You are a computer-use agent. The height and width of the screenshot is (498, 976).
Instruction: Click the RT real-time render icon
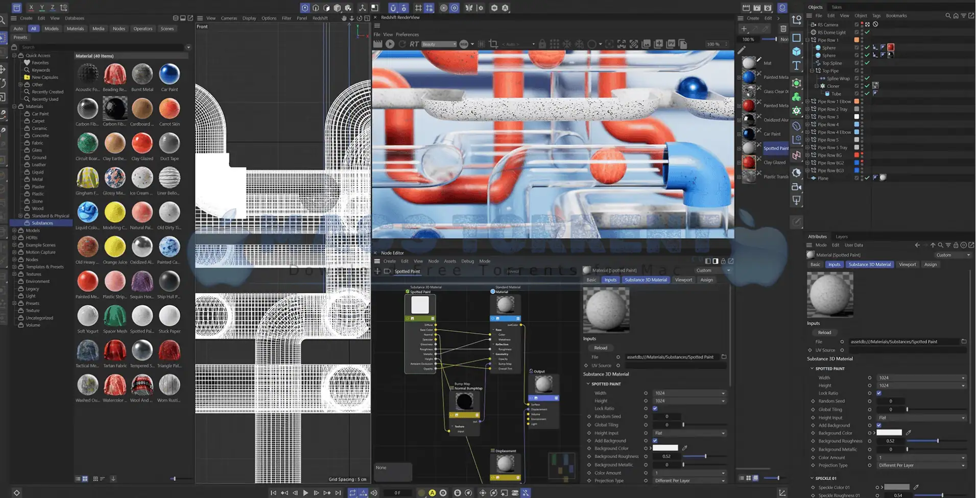coord(414,44)
